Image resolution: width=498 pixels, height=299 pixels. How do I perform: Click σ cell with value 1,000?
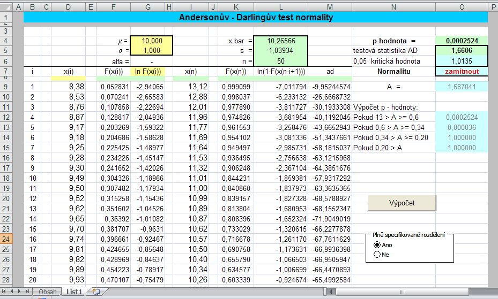coord(152,50)
